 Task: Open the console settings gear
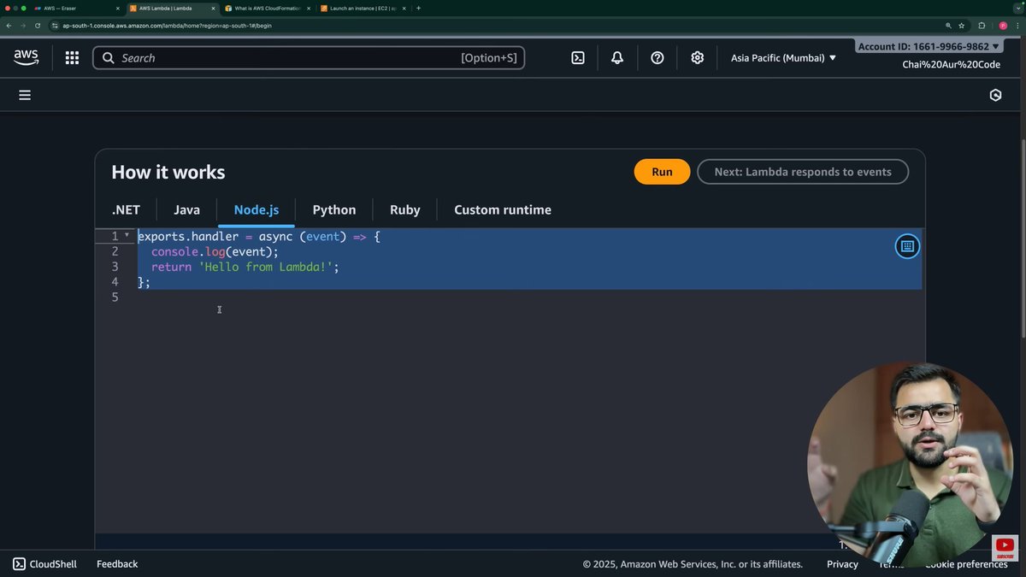698,58
